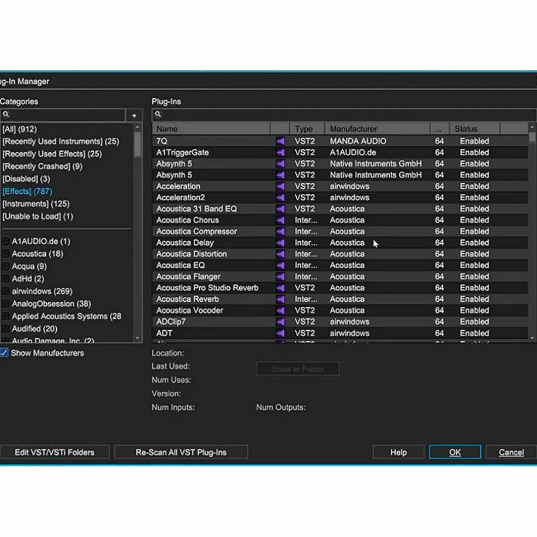Select the 'ADClip7' plug-in name
Viewport: 537px width, 537px height.
click(171, 322)
